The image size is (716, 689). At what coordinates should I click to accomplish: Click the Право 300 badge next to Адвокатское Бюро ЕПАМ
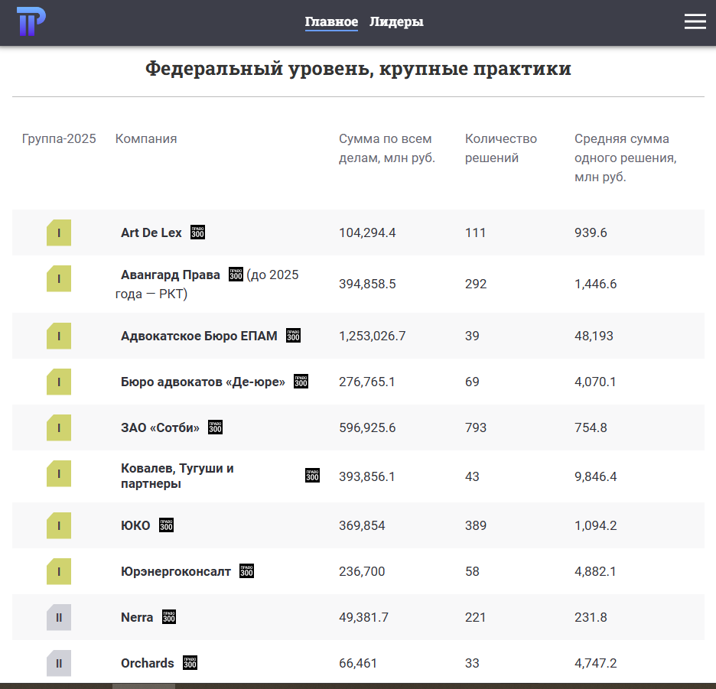pos(293,336)
